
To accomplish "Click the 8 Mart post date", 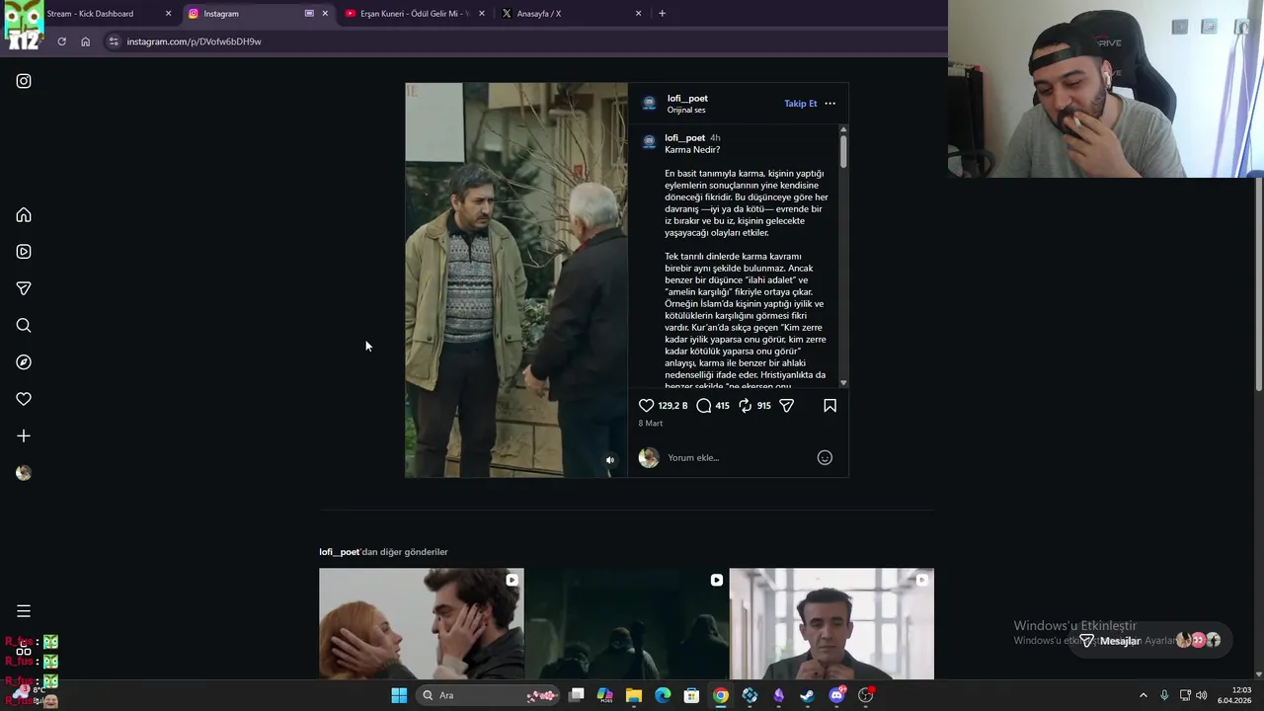I will (x=650, y=423).
